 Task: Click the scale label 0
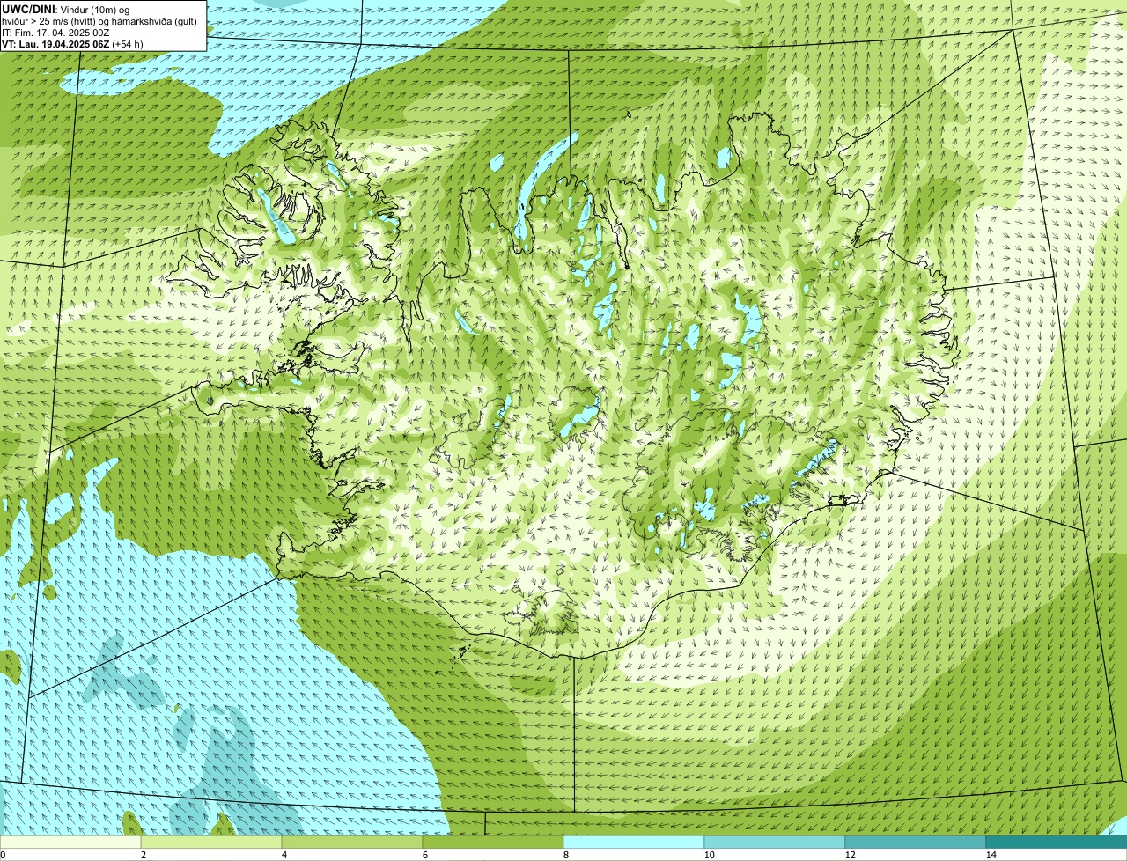coord(3,855)
